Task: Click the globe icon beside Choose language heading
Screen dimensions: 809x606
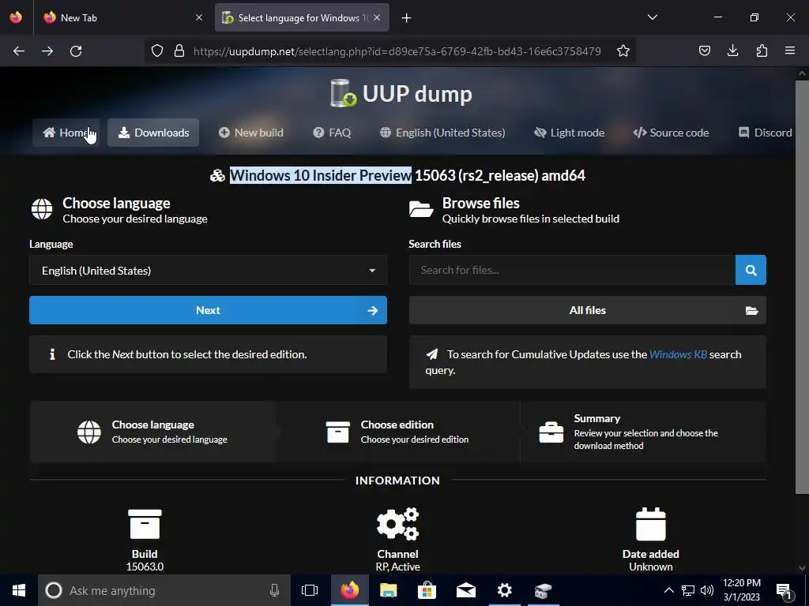Action: click(42, 209)
